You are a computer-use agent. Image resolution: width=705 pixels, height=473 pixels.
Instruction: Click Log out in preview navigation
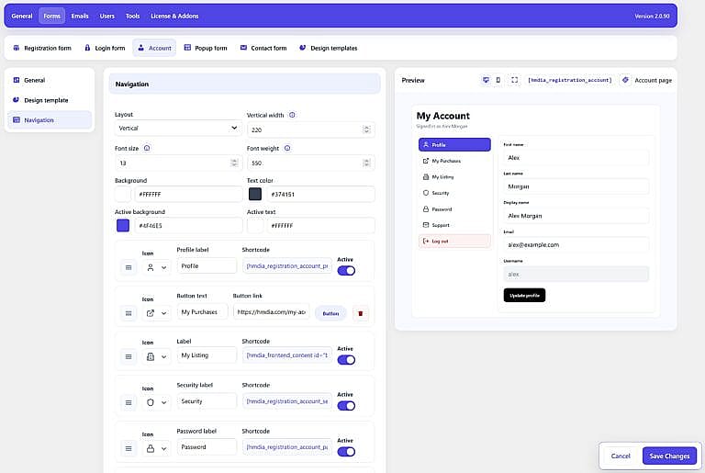click(454, 241)
